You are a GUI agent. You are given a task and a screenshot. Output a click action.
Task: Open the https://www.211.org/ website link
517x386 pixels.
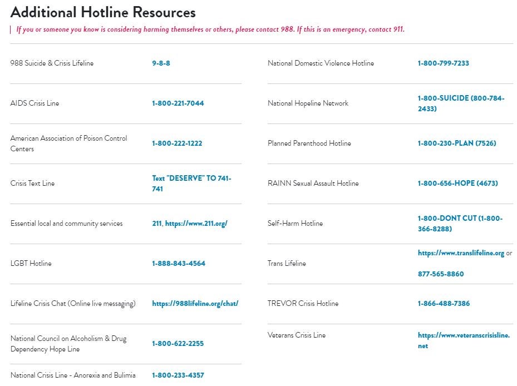(x=196, y=224)
